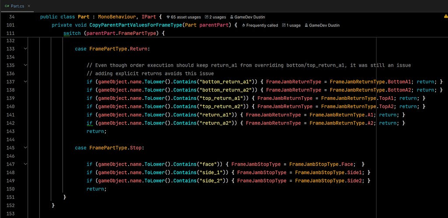Screen dimensions: 448x218
Task: Click the Frequently called indicator
Action: point(260,25)
